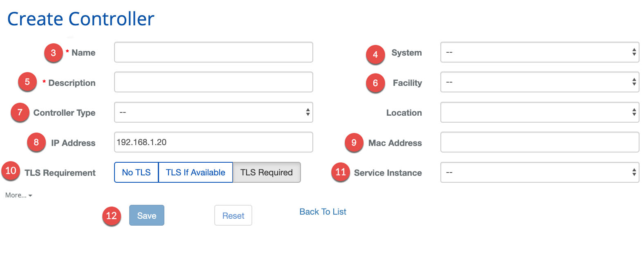Click the red step 12 marker
Viewport: 644px width, 260px height.
click(x=112, y=216)
